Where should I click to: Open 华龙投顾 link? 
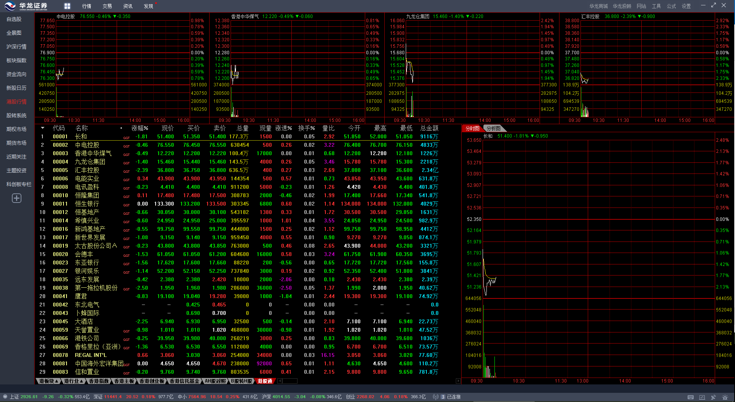622,6
